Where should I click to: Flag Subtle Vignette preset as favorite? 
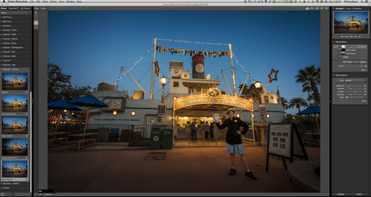pyautogui.click(x=27, y=180)
